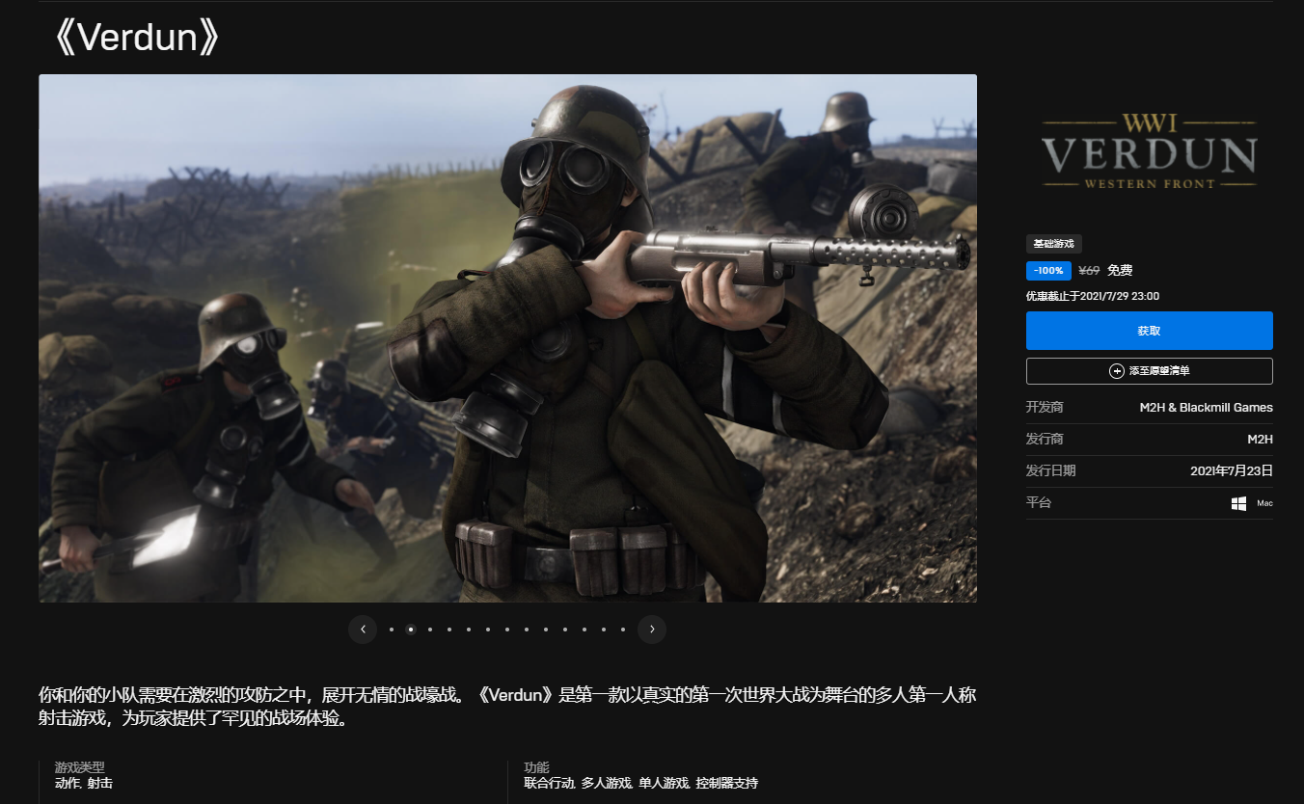1304x804 pixels.
Task: Click the Windows platform icon
Action: pos(1238,503)
